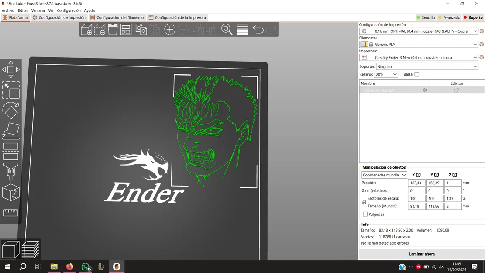Viewport: 485px width, 273px height.
Task: Select Sencillo mode
Action: [426, 17]
